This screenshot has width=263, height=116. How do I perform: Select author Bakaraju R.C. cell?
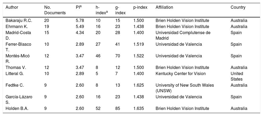coord(18,20)
